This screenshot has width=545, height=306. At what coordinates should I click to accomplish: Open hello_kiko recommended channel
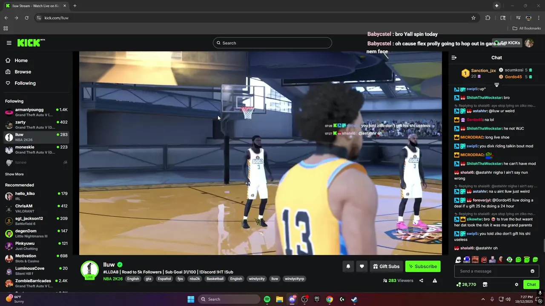pos(36,196)
